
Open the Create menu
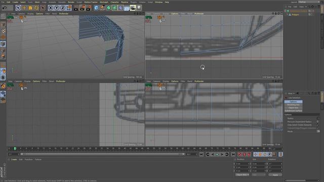click(15, 2)
